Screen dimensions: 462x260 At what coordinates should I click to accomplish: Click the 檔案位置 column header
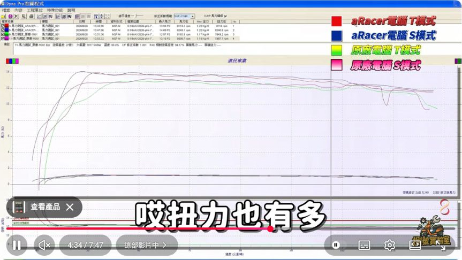(141, 21)
